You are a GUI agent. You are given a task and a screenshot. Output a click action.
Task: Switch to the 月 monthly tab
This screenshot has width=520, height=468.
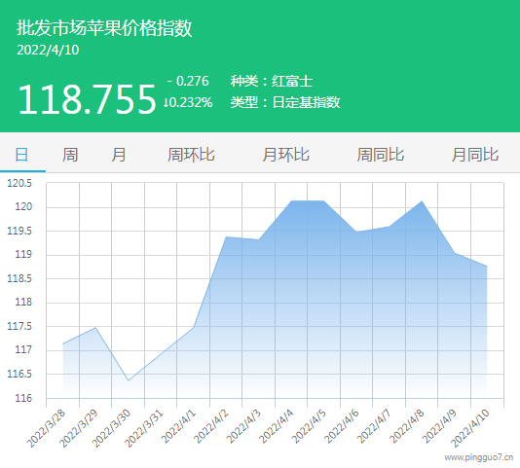click(119, 155)
